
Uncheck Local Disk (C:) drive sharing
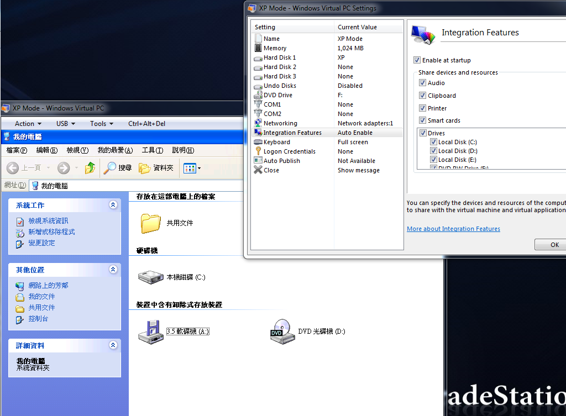(x=433, y=142)
